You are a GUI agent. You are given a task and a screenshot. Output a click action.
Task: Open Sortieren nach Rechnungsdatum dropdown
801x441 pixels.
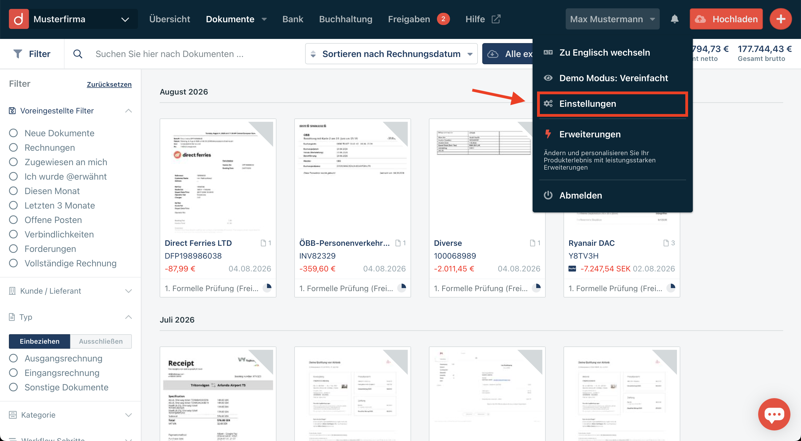[x=391, y=54]
